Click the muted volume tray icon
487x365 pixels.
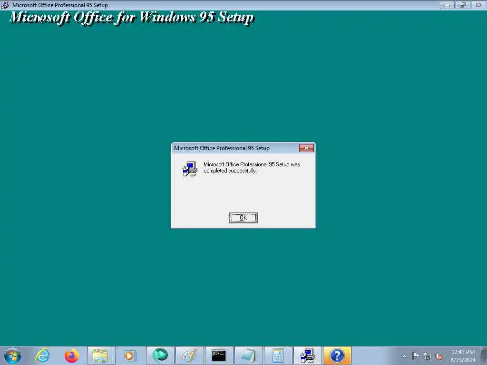point(439,356)
